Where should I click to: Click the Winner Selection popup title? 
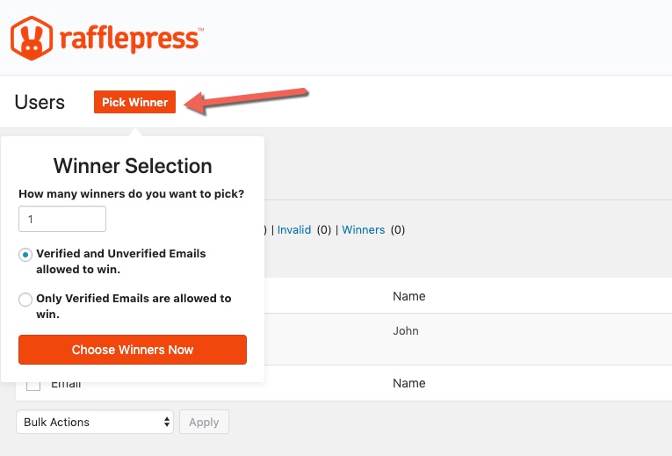click(133, 166)
